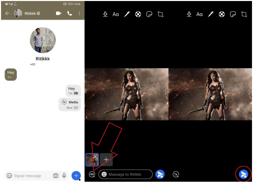Send view-once image in right editor
Viewport: 253px width, 182px height.
pyautogui.click(x=244, y=174)
